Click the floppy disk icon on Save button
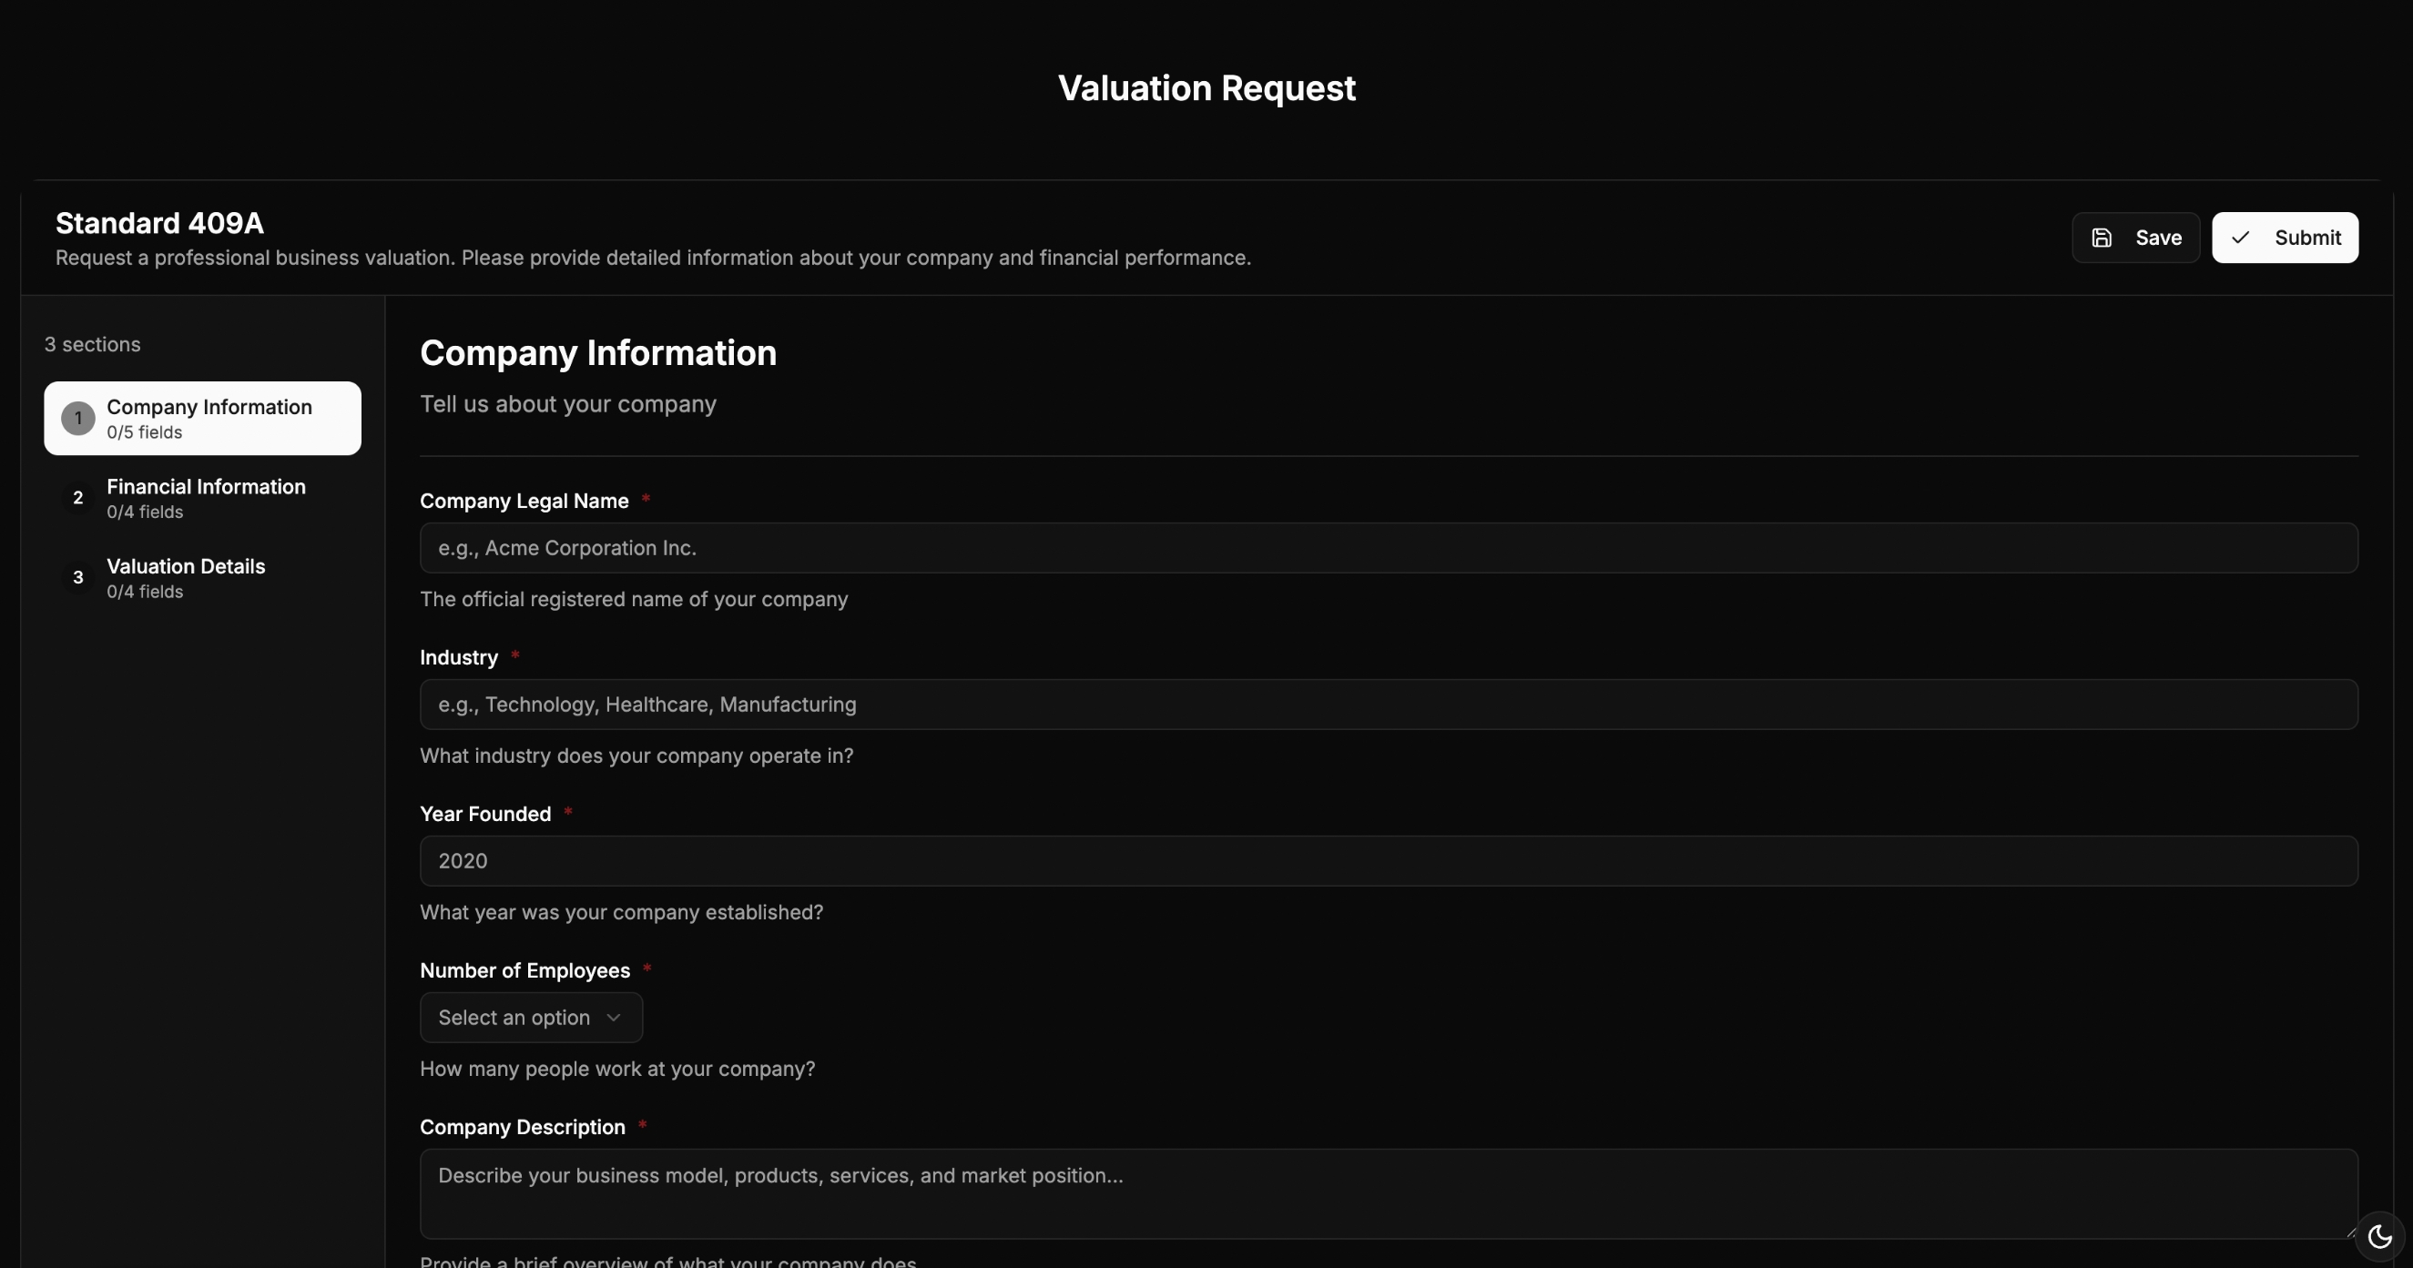The height and width of the screenshot is (1268, 2413). 2102,237
